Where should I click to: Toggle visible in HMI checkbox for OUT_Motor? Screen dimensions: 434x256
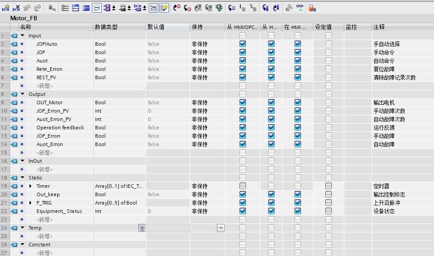pyautogui.click(x=298, y=102)
